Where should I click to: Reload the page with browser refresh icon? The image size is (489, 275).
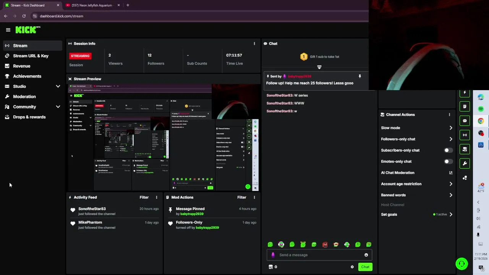[x=24, y=16]
